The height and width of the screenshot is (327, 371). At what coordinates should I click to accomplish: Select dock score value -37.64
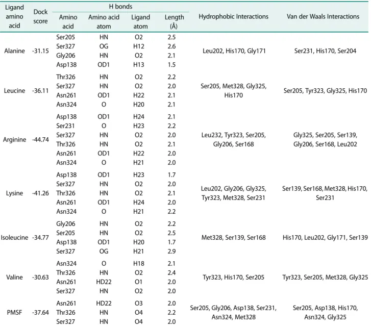(40, 313)
